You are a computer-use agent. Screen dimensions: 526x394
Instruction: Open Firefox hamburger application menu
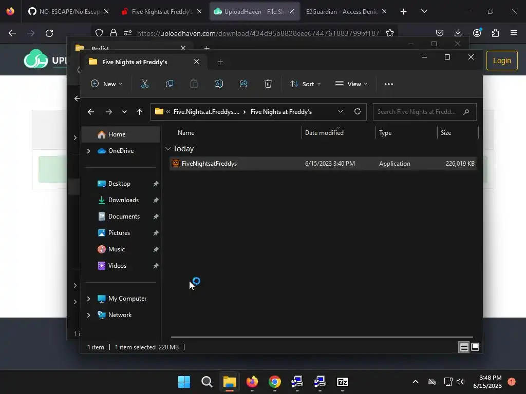point(514,33)
